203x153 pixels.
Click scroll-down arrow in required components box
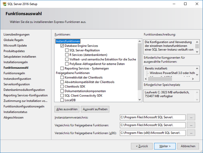point(197,75)
